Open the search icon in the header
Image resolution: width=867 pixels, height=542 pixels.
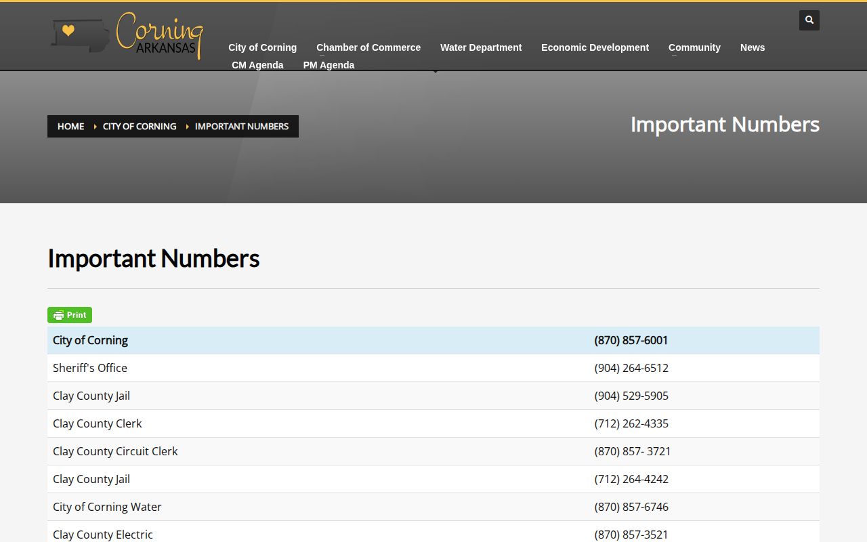point(809,20)
